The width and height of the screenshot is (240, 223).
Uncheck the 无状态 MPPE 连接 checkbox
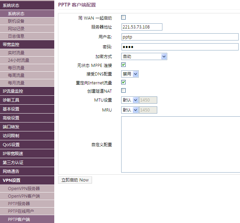point(124,64)
